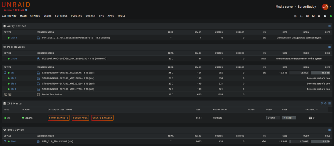334x146 pixels.
Task: Click the drive icon for PNY USB Disk 1
Action: click(38, 38)
